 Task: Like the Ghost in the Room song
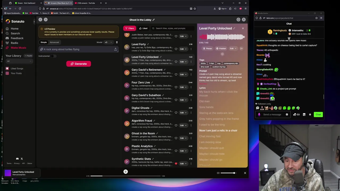176,138
